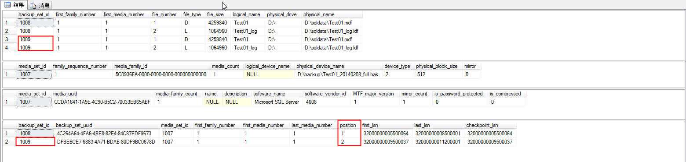686x162 pixels.
Task: Open the 消息 messages tab
Action: coord(40,5)
